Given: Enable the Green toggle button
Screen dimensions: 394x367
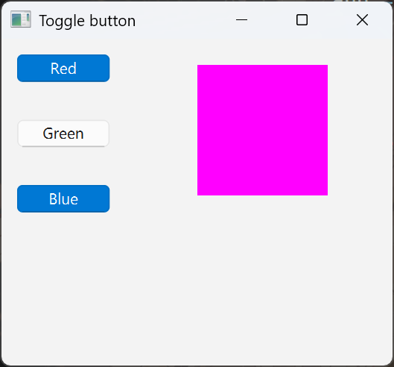Looking at the screenshot, I should pyautogui.click(x=63, y=134).
